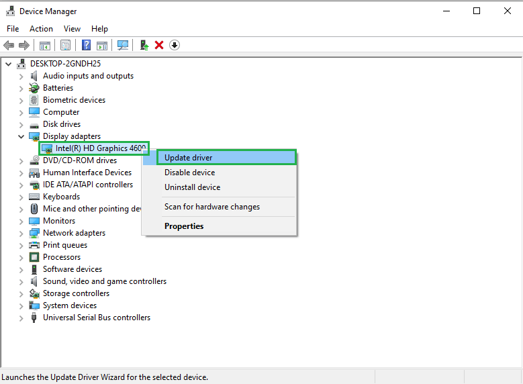Viewport: 523px width, 384px height.
Task: Open the View menu
Action: tap(72, 29)
